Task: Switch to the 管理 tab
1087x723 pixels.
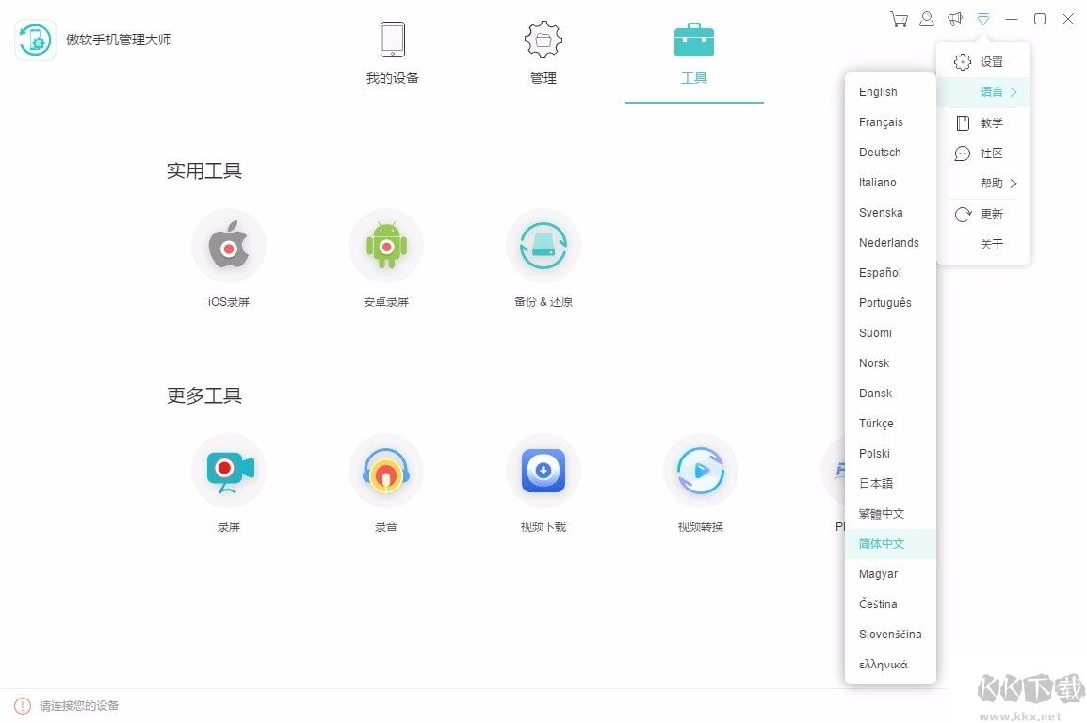Action: [543, 54]
